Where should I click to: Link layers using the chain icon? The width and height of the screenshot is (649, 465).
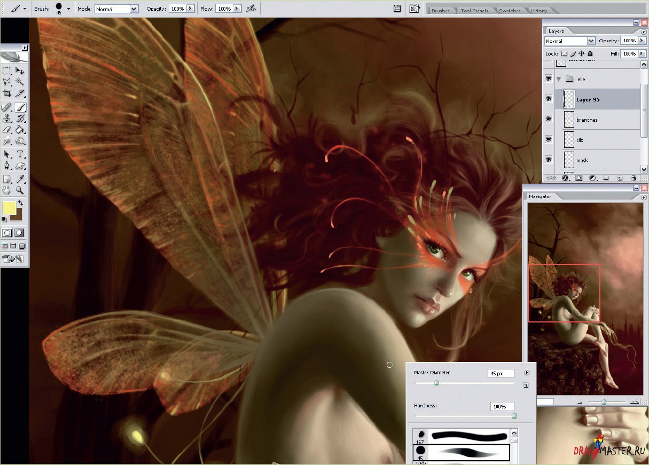(551, 178)
